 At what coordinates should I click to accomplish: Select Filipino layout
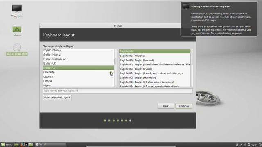[x=78, y=85]
